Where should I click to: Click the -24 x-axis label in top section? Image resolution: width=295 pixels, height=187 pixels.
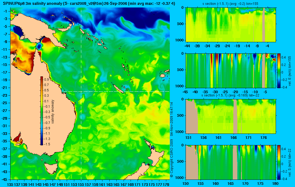click(227, 46)
